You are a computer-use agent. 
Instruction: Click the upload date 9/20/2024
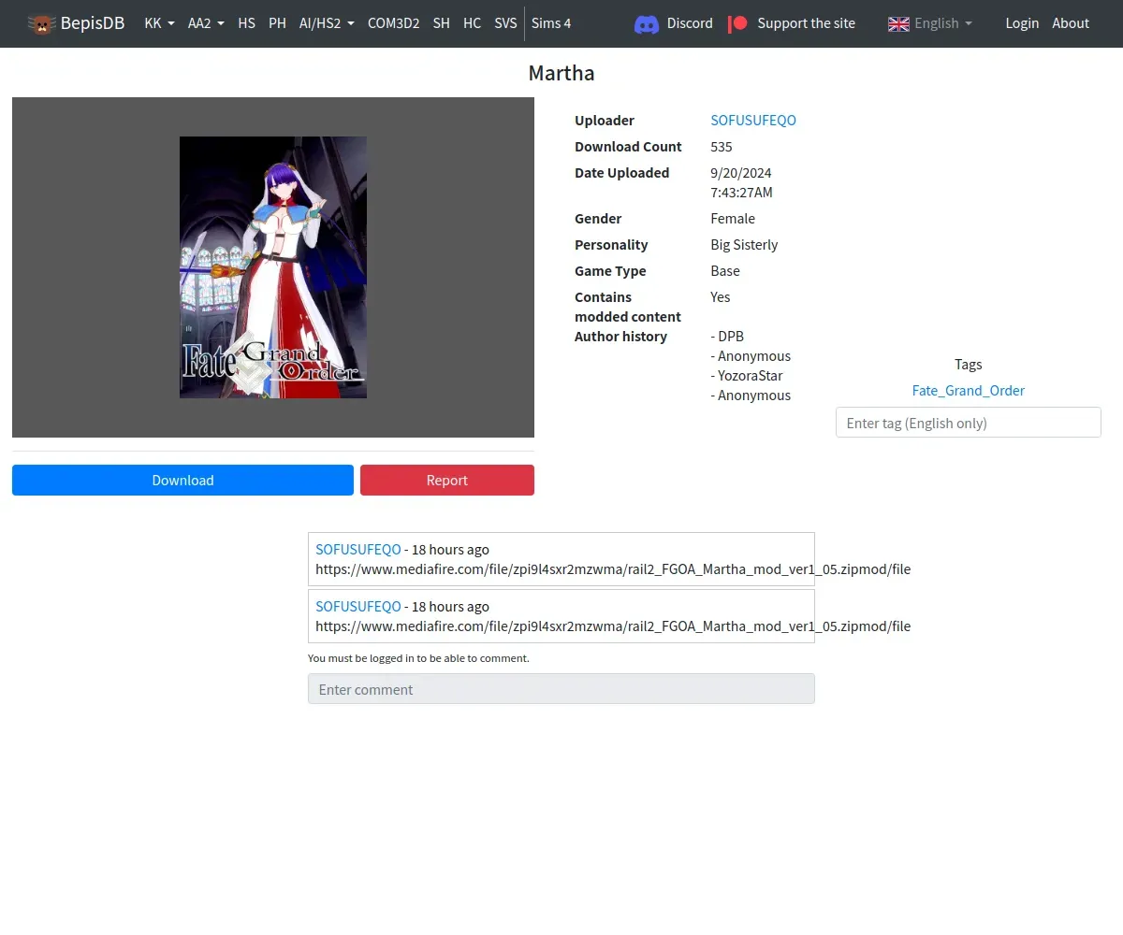click(x=741, y=173)
